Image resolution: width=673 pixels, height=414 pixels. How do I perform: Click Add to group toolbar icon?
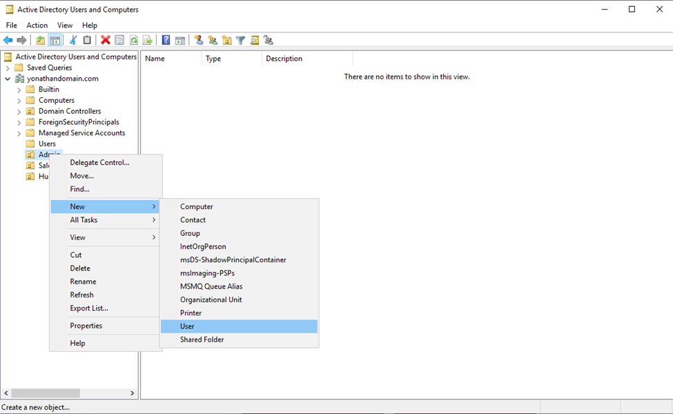pyautogui.click(x=269, y=40)
